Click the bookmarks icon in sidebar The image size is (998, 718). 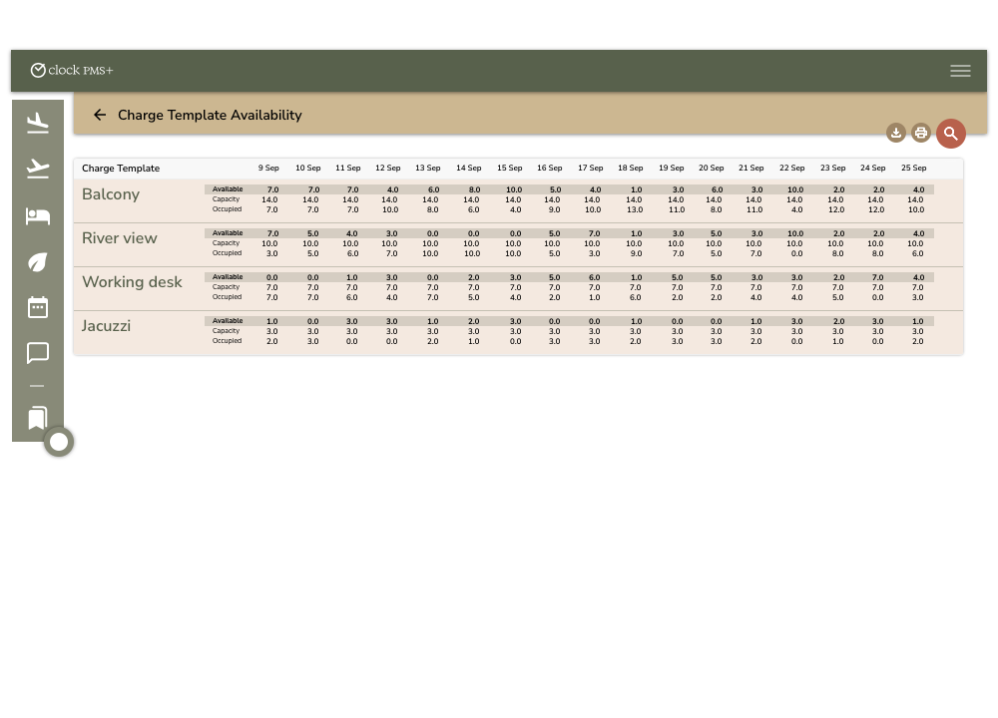pos(38,418)
